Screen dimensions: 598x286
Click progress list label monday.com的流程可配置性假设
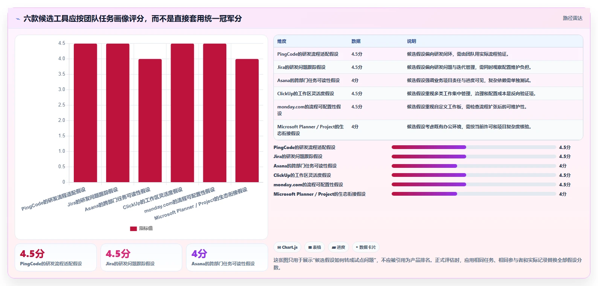click(x=308, y=185)
